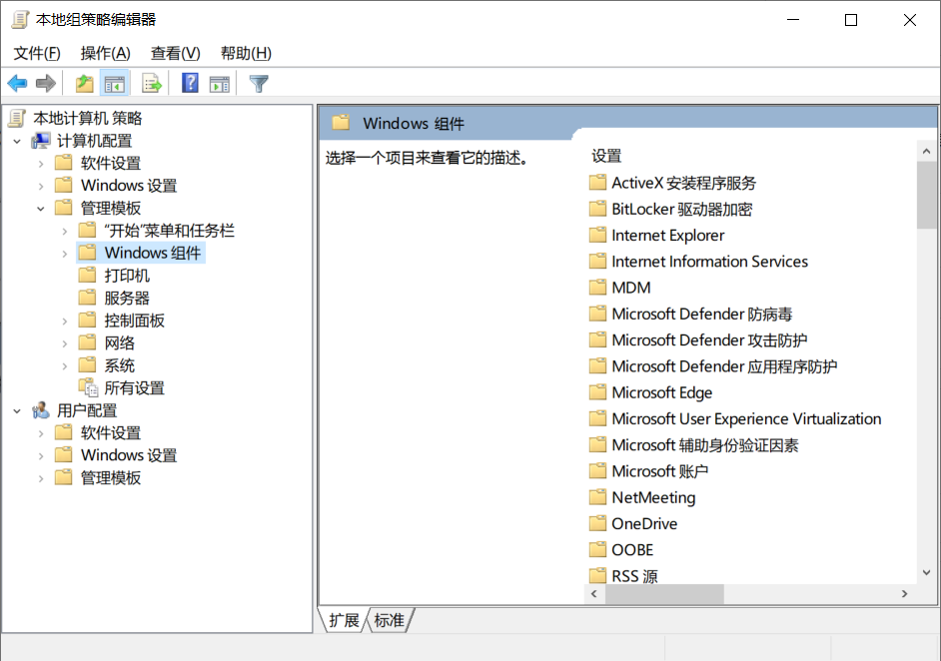Expand 管理模板 under 用户配置

[x=41, y=478]
